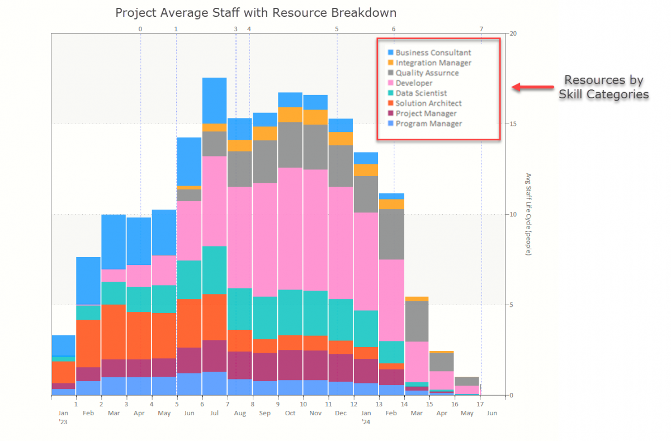Click the Business Consultant legend color swatch
The height and width of the screenshot is (441, 671).
click(x=391, y=53)
